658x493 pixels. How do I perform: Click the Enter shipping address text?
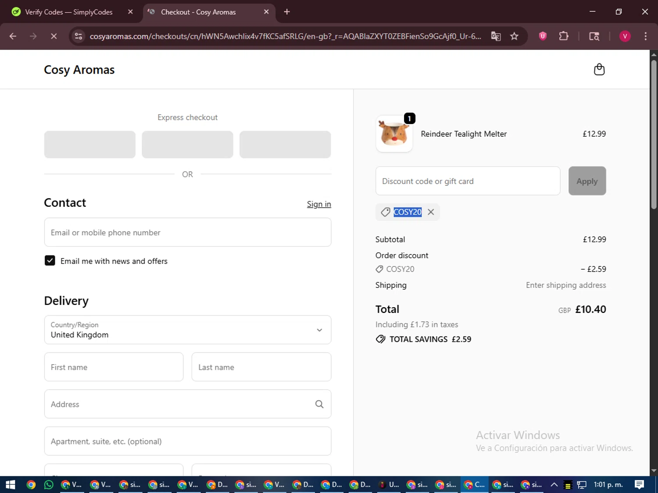[x=566, y=285]
